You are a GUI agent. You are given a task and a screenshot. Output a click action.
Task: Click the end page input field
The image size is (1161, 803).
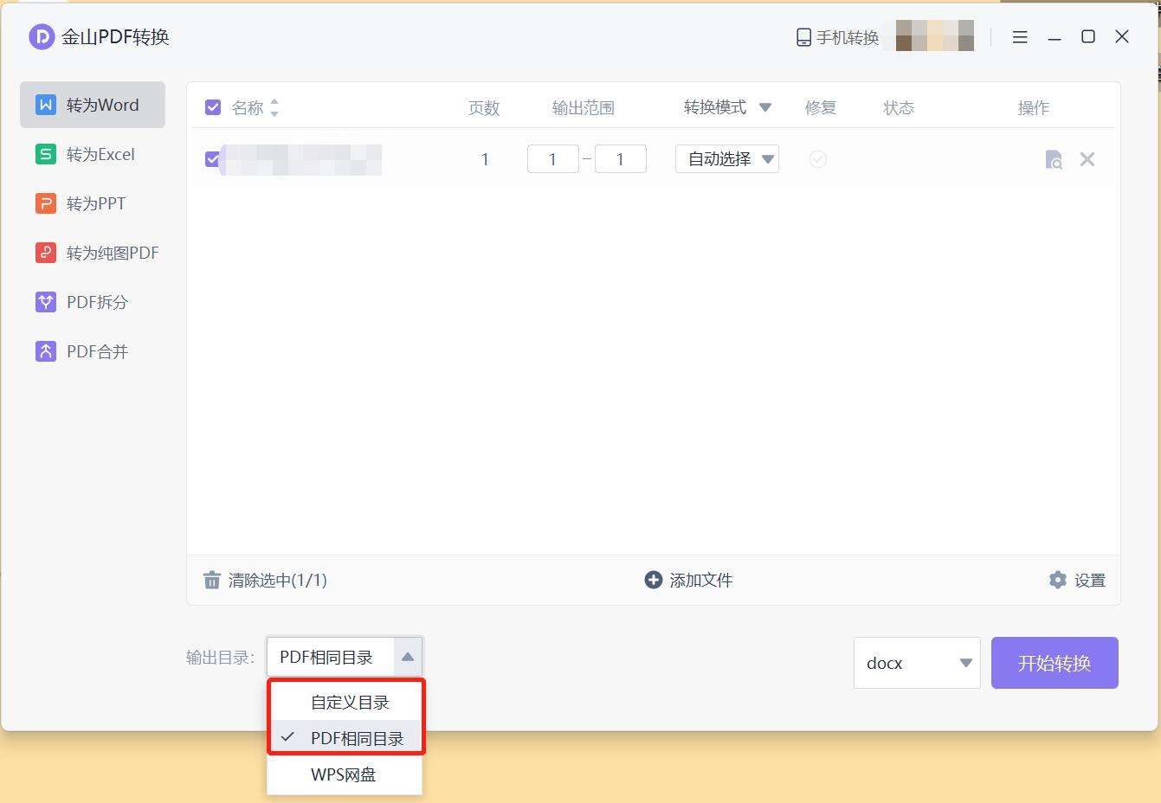tap(621, 159)
